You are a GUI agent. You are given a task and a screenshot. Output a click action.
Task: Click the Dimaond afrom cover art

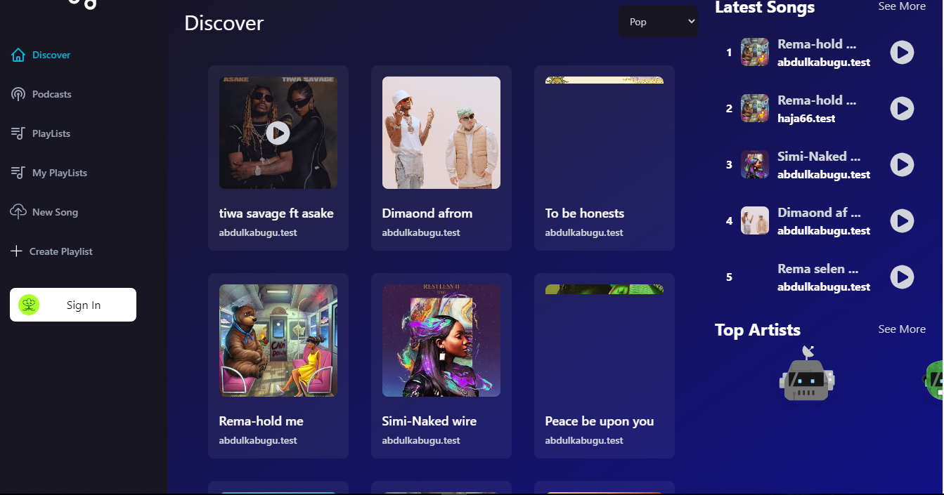(441, 133)
